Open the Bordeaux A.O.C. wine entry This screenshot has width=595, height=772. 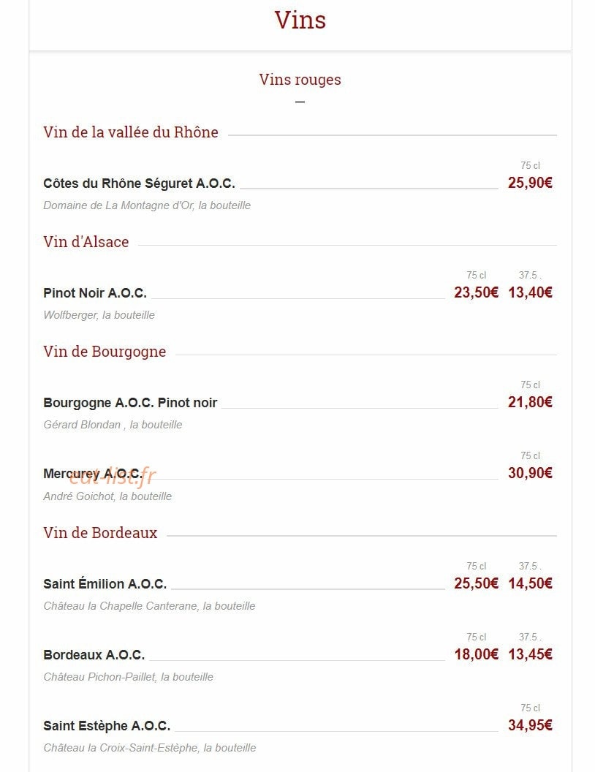pos(94,655)
